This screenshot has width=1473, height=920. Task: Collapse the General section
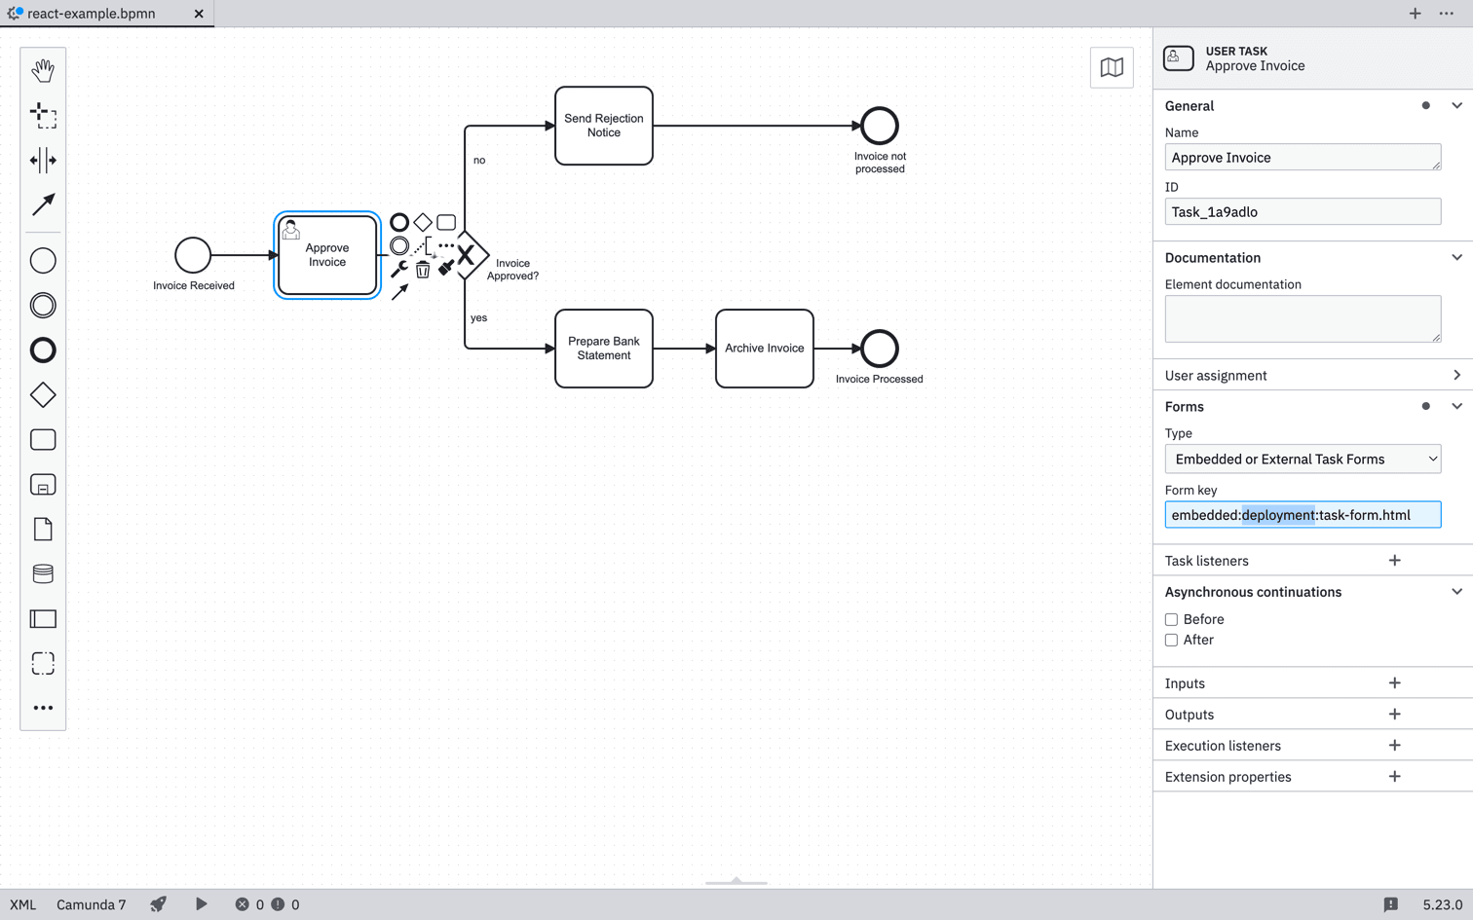pos(1457,105)
